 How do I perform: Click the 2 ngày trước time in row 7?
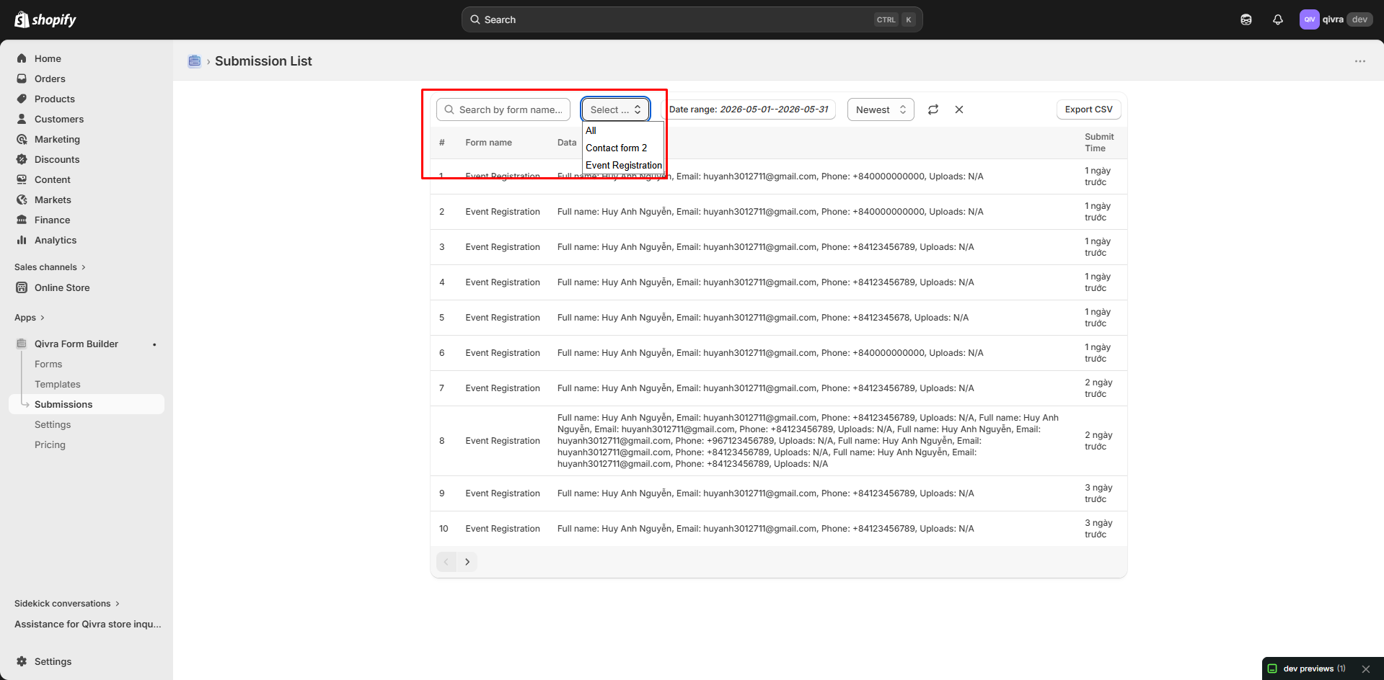[x=1098, y=388]
